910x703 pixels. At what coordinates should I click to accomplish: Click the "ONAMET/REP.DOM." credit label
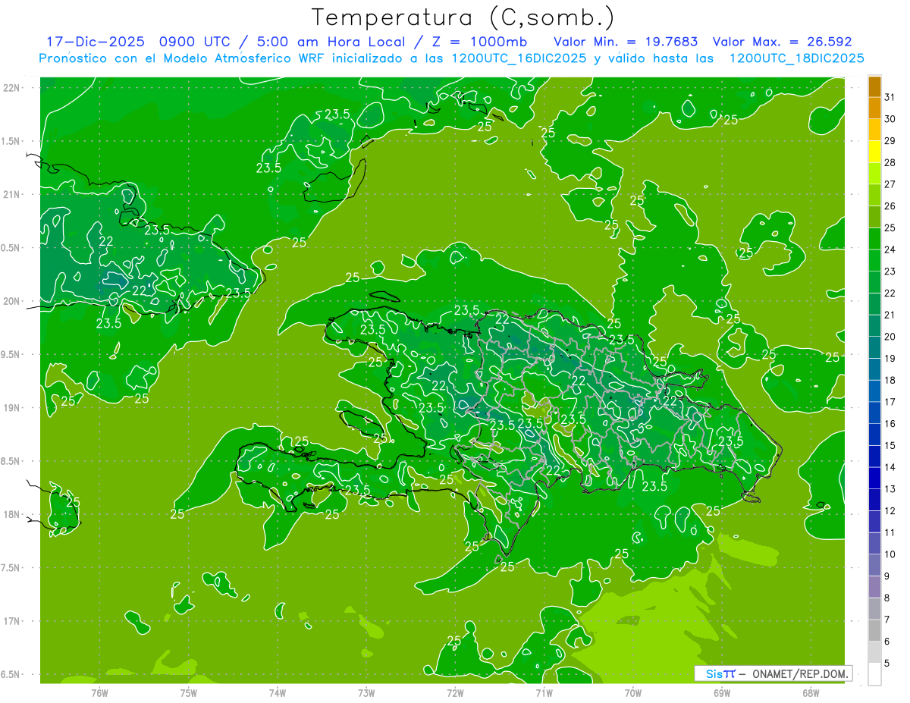[800, 673]
